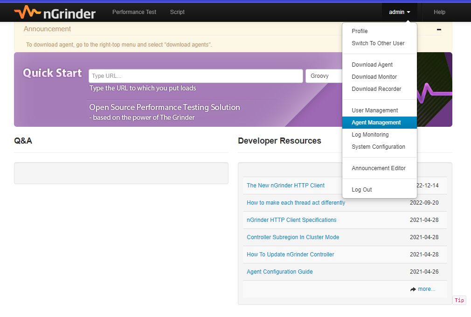Image resolution: width=471 pixels, height=317 pixels.
Task: Click the 2022-09-20 date cell
Action: pos(424,203)
